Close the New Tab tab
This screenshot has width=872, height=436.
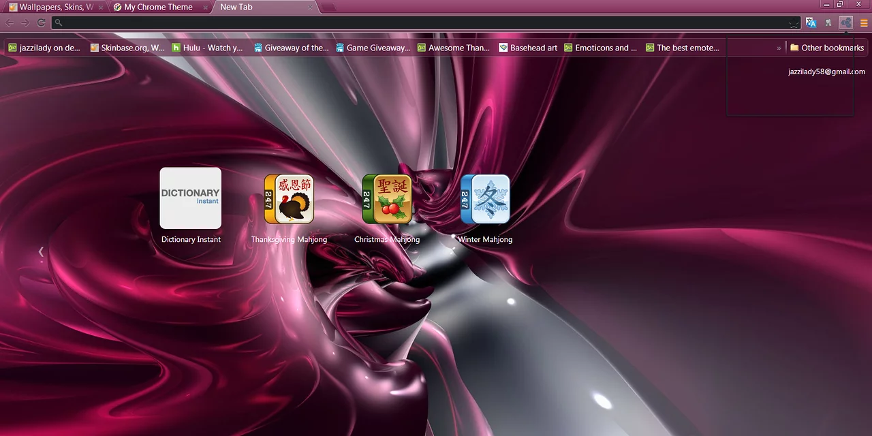click(310, 7)
